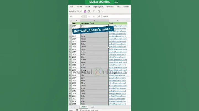199x111 pixels.
Task: Select row header 32
Action: 70,104
